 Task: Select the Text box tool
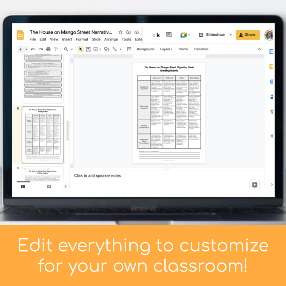[x=88, y=49]
